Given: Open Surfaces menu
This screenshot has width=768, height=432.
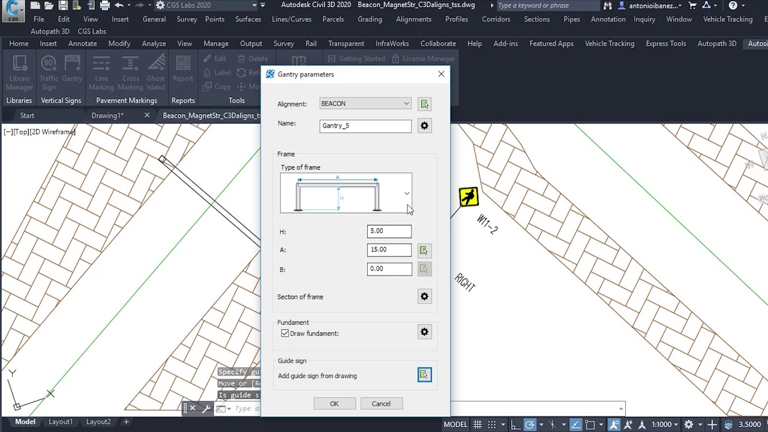Looking at the screenshot, I should coord(248,19).
